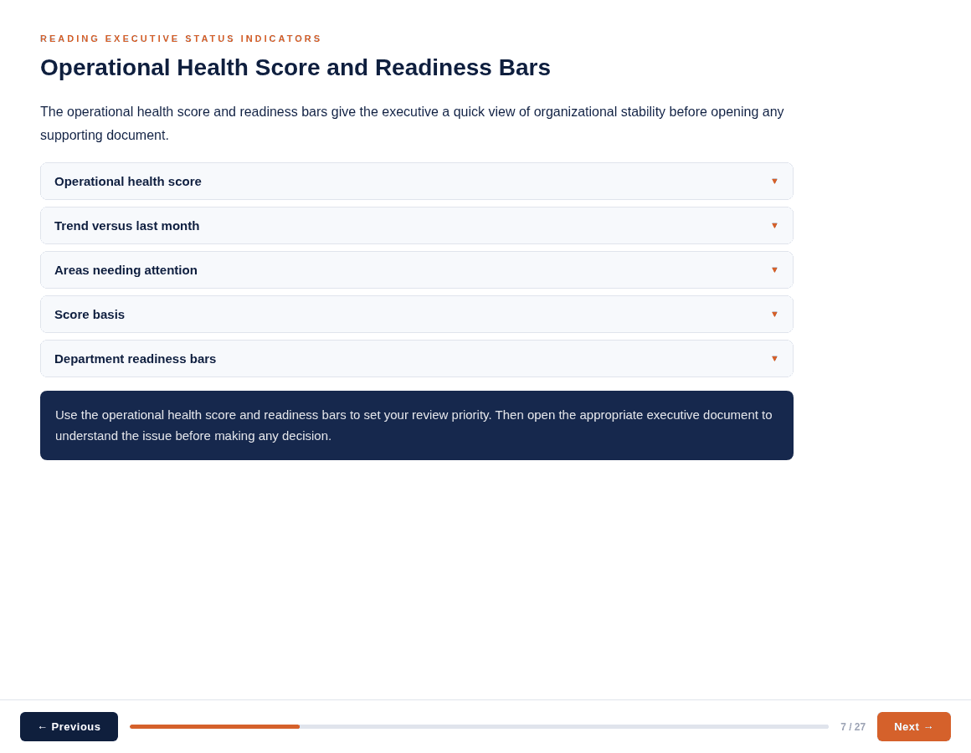The image size is (971, 753).
Task: Click the 7 / 27 page counter
Action: click(x=853, y=727)
